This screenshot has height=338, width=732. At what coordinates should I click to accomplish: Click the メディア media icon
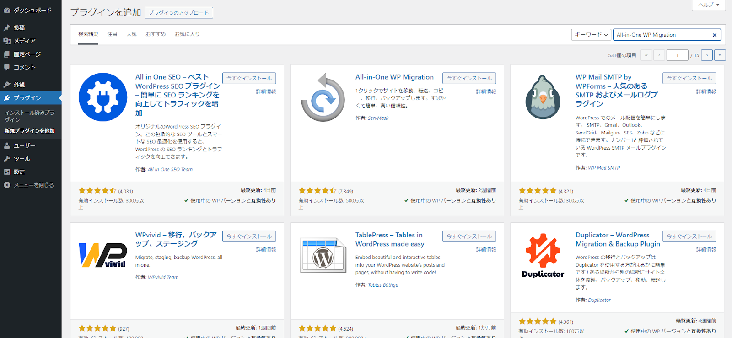pos(7,41)
